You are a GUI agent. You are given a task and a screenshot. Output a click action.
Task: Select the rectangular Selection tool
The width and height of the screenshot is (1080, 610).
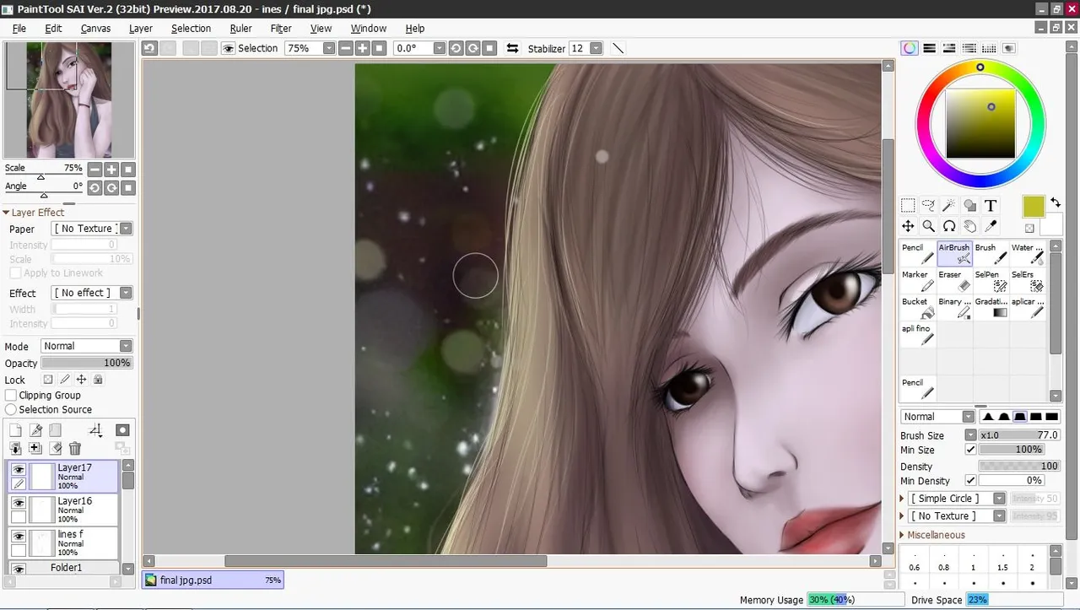point(908,205)
